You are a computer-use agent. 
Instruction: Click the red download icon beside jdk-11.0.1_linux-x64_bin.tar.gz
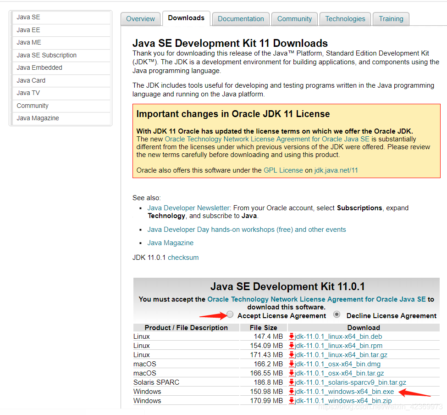(x=291, y=354)
